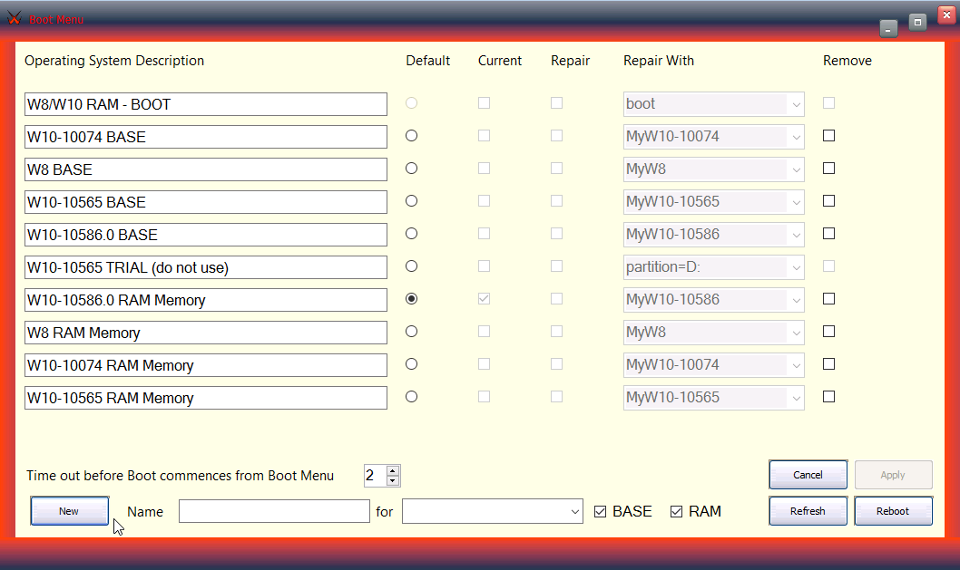This screenshot has width=960, height=570.
Task: Increase the boot timeout value
Action: (393, 471)
